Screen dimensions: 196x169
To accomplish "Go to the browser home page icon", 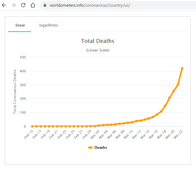I will pos(33,5).
